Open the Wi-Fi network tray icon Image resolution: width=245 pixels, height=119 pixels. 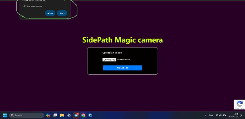coord(217,115)
